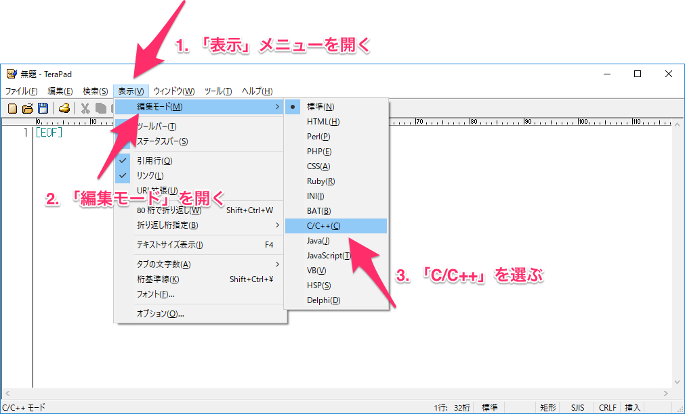Image resolution: width=685 pixels, height=414 pixels.
Task: Choose C/C++ from the edit mode list
Action: click(323, 226)
